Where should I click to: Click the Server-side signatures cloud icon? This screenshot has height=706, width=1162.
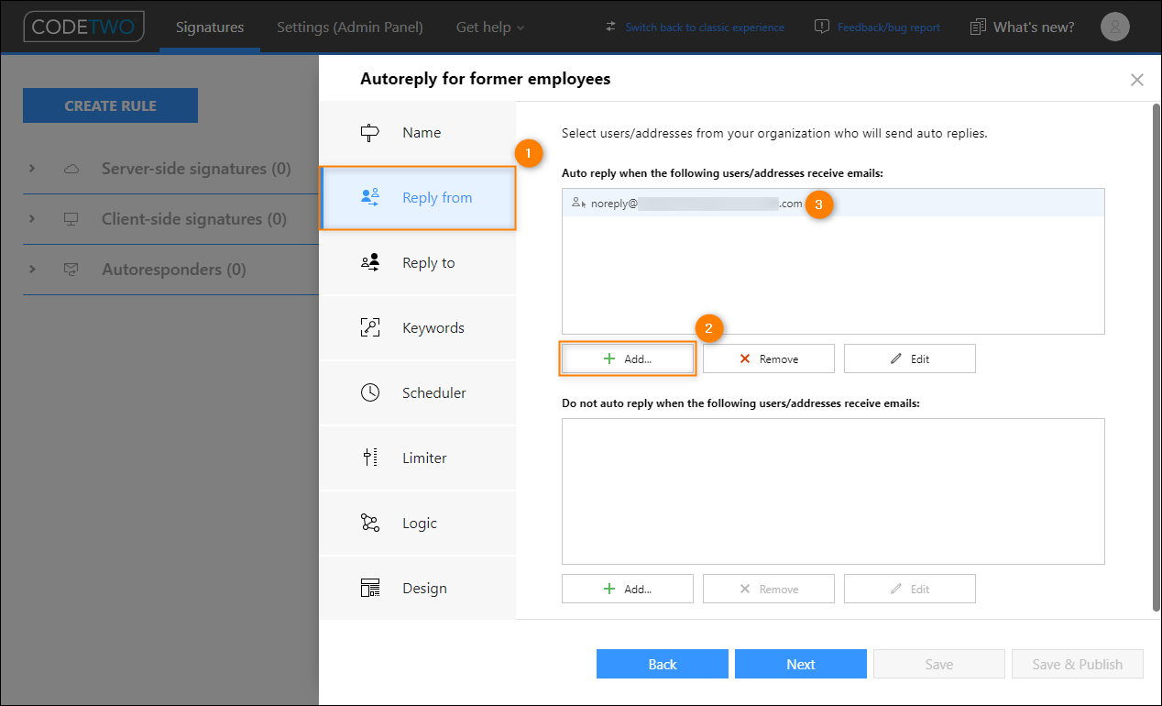pos(71,169)
